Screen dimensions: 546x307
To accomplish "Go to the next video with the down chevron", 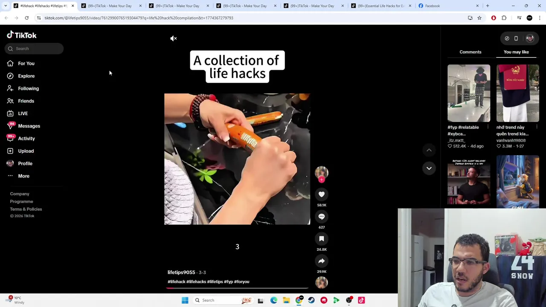I will pos(429,168).
